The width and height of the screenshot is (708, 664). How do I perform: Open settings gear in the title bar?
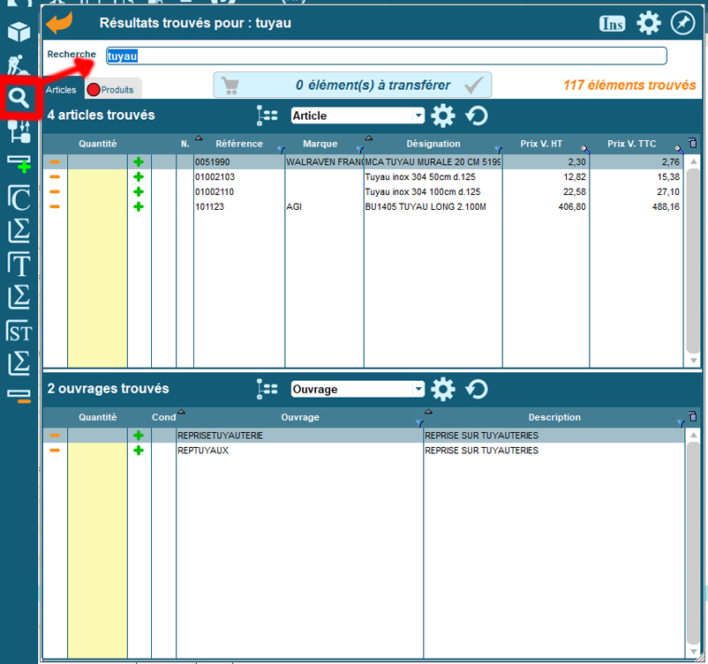coord(649,24)
